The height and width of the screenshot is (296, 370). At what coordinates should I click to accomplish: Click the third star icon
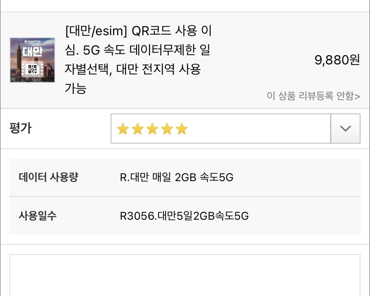coord(152,128)
